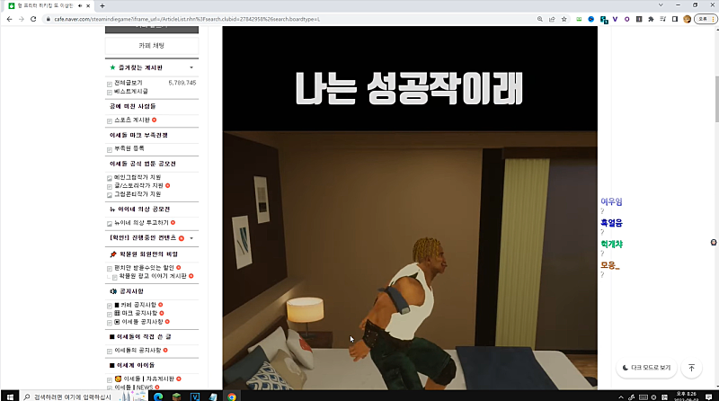The image size is (719, 401).
Task: Open 마크 공지사항 board
Action: 136,313
